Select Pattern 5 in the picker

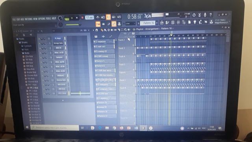click(x=104, y=61)
